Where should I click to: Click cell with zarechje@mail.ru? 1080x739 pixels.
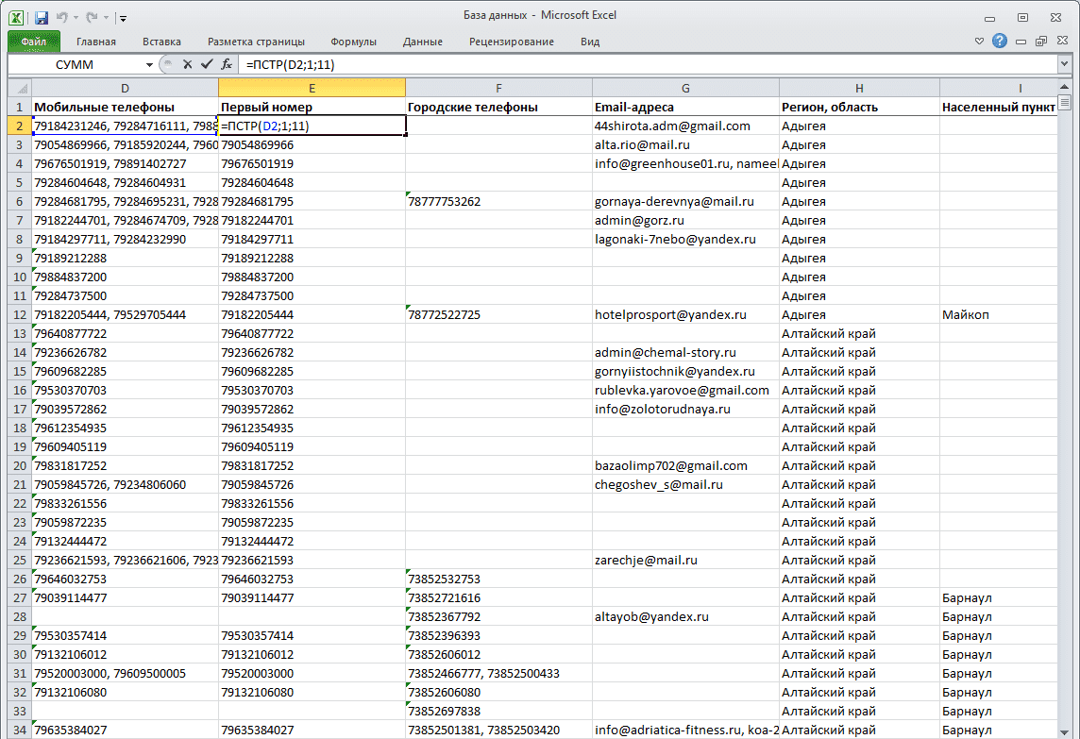(x=685, y=560)
